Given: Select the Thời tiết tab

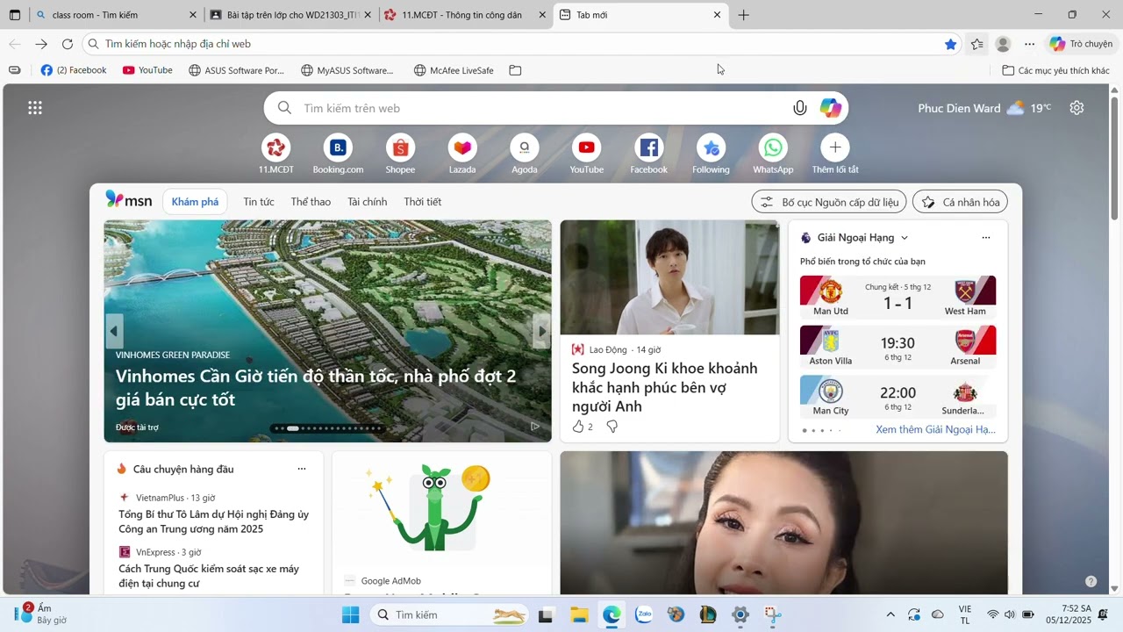Looking at the screenshot, I should click(x=422, y=202).
